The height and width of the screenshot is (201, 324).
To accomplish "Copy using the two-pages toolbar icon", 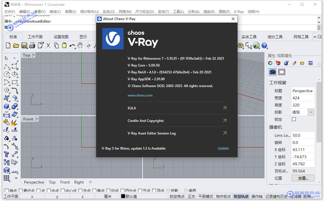I will pos(56,45).
